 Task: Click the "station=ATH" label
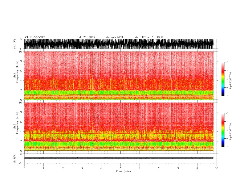(x=114, y=37)
